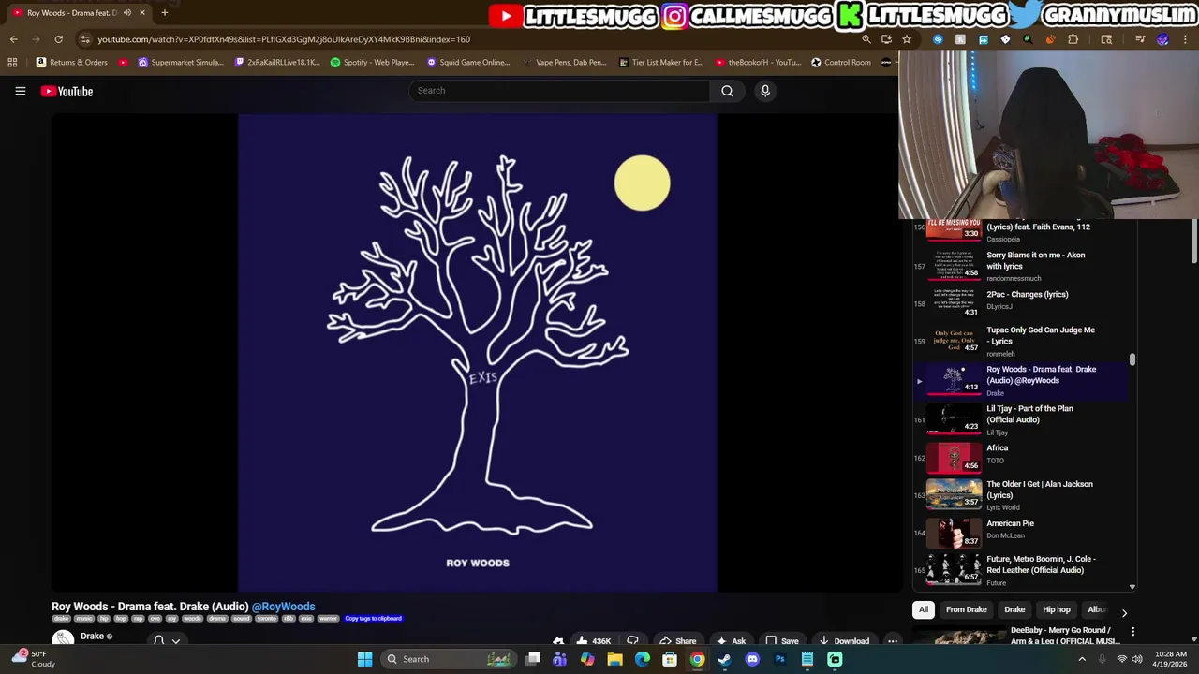Download the Drama video
1199x674 pixels.
coord(844,641)
